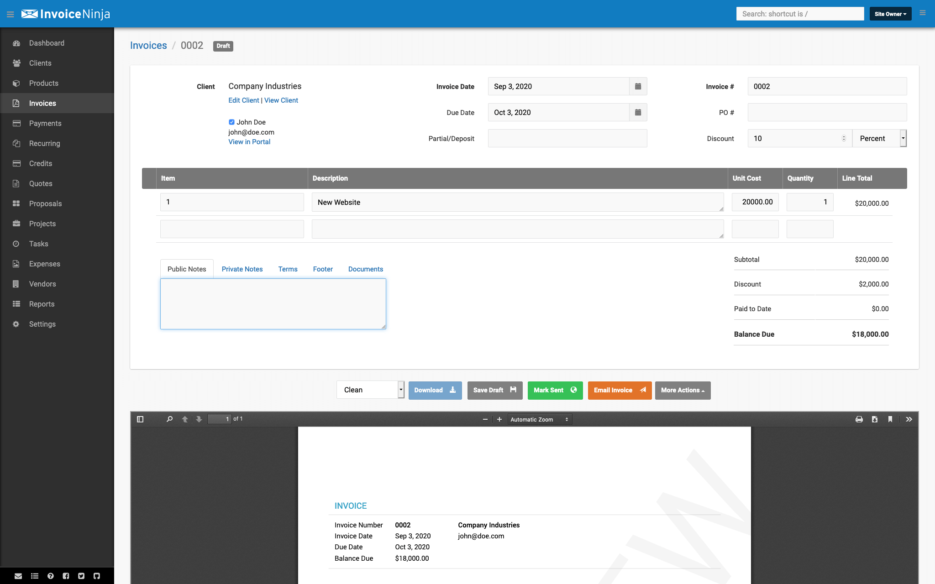
Task: Click the Mark Sent button
Action: tap(555, 390)
